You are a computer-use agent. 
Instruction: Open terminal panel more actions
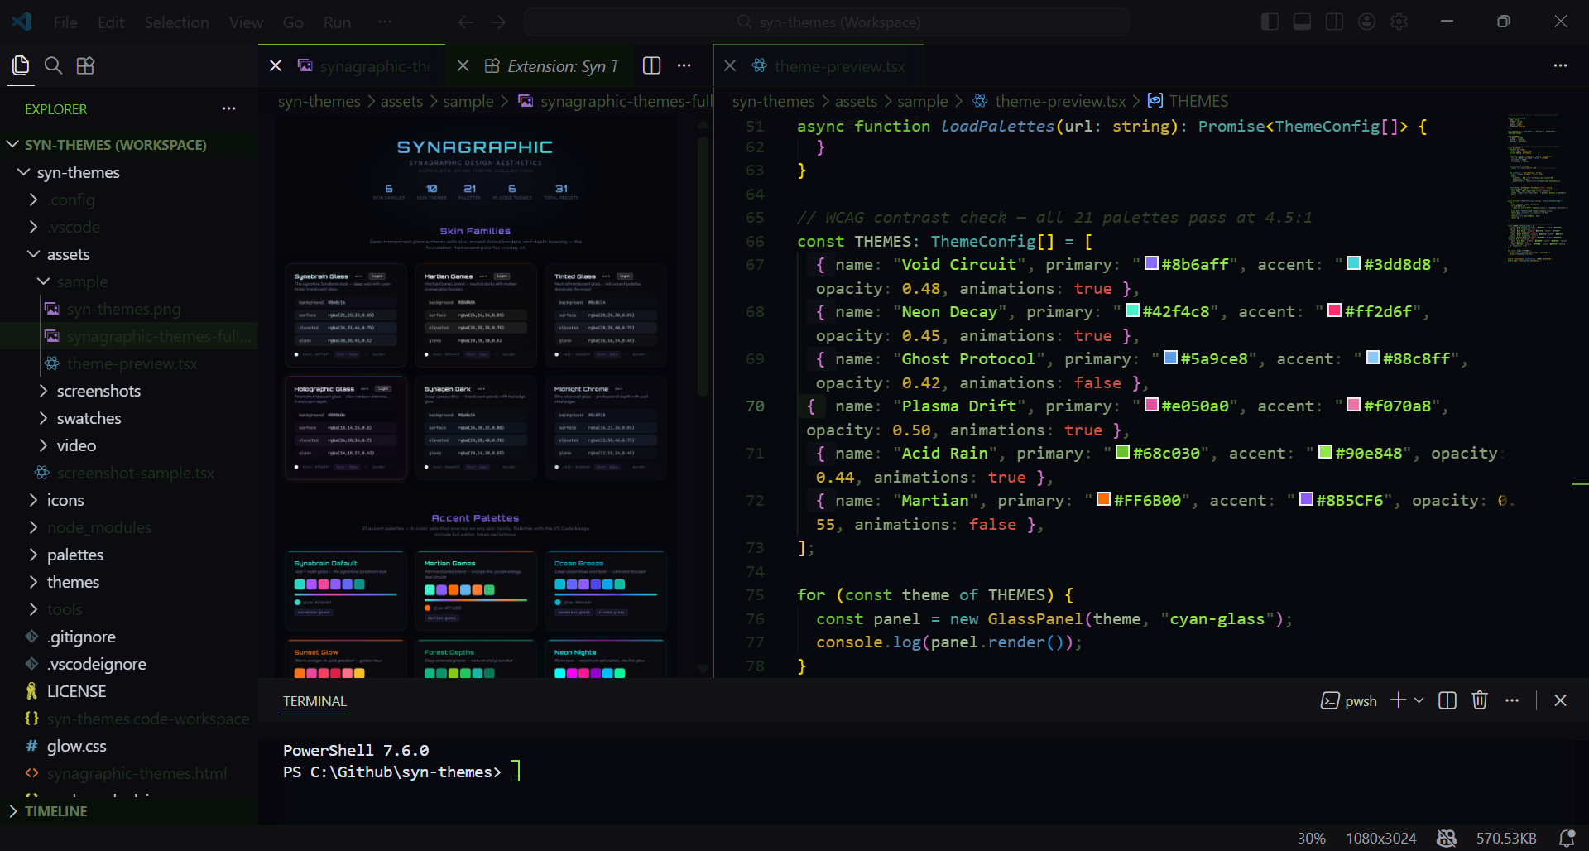[x=1512, y=700]
